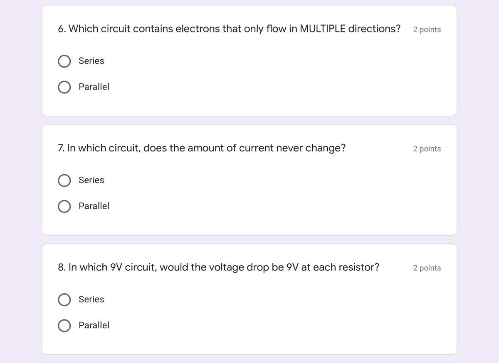Click the Parallel label text under question 6

point(94,87)
